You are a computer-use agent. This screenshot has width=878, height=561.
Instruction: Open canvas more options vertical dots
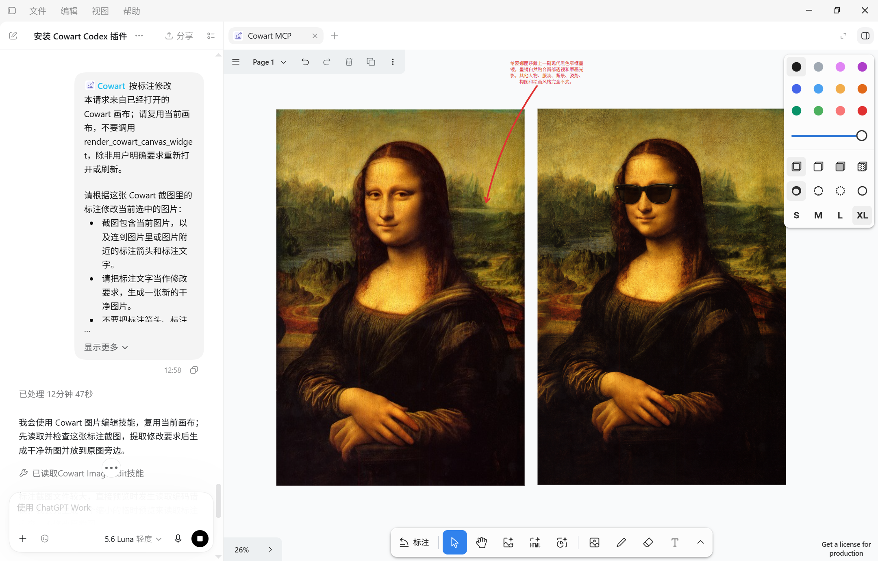click(x=393, y=62)
